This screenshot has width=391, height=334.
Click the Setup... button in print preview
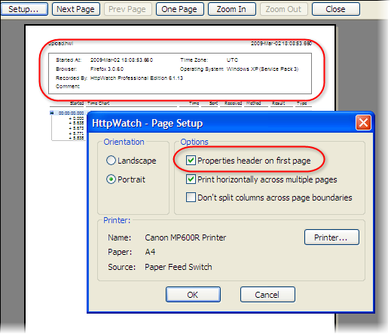pos(24,9)
